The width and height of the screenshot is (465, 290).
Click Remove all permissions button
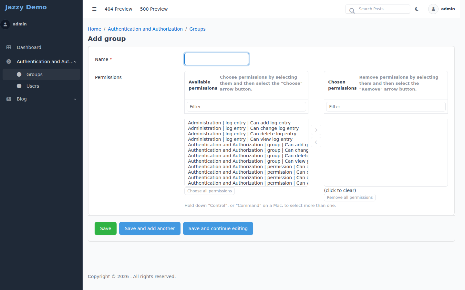click(x=350, y=198)
